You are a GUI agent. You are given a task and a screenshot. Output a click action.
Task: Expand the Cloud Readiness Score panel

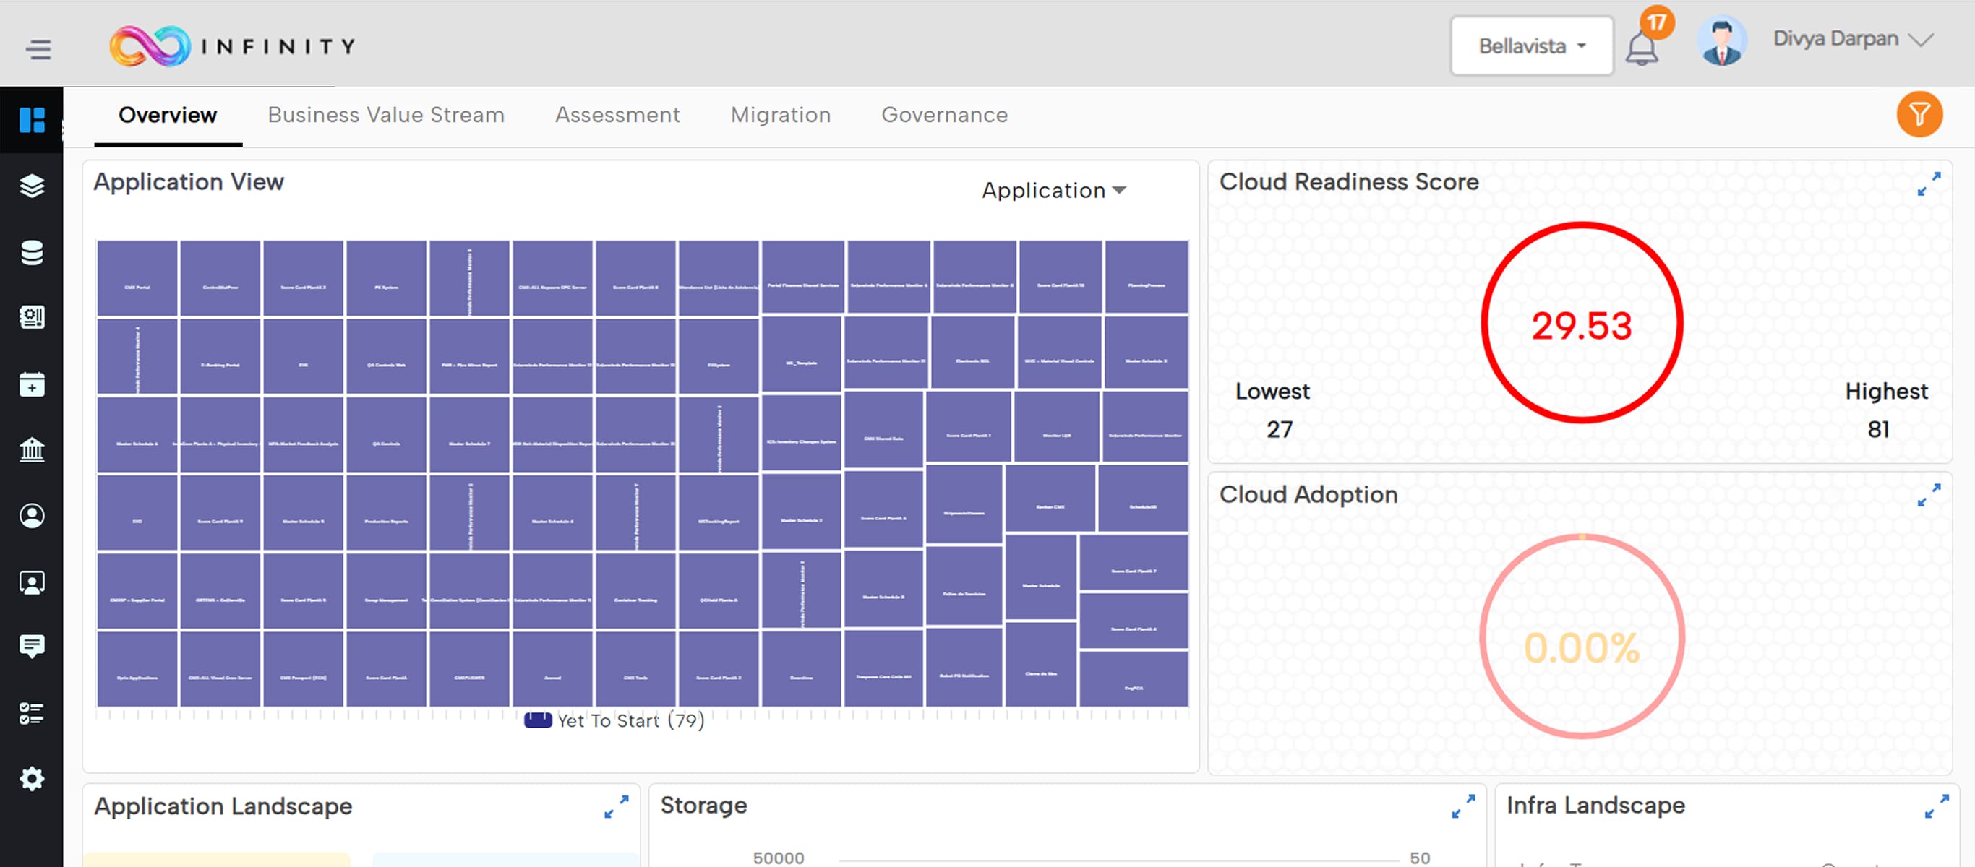click(1928, 184)
